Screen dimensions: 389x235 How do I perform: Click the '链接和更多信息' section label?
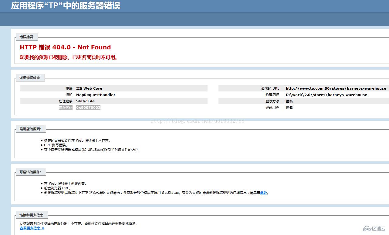32,215
